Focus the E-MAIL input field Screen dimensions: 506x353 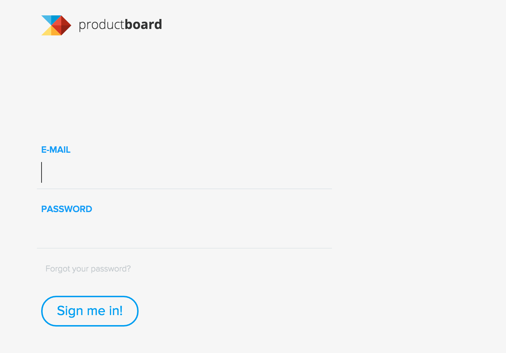(x=184, y=172)
